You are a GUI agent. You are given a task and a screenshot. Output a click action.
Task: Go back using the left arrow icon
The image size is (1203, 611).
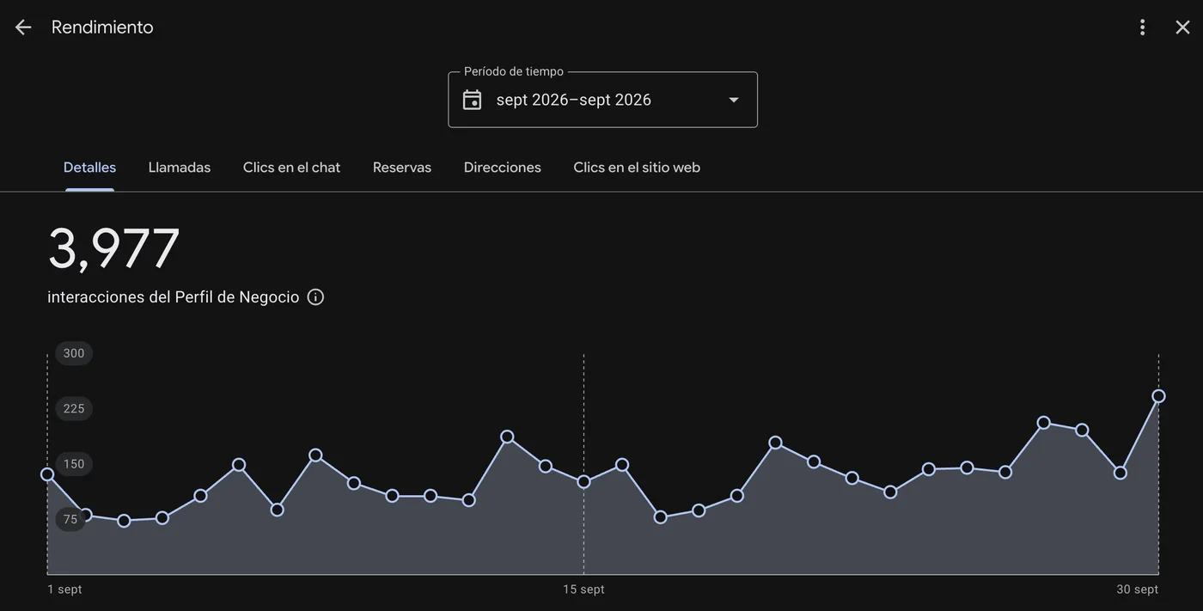(23, 27)
